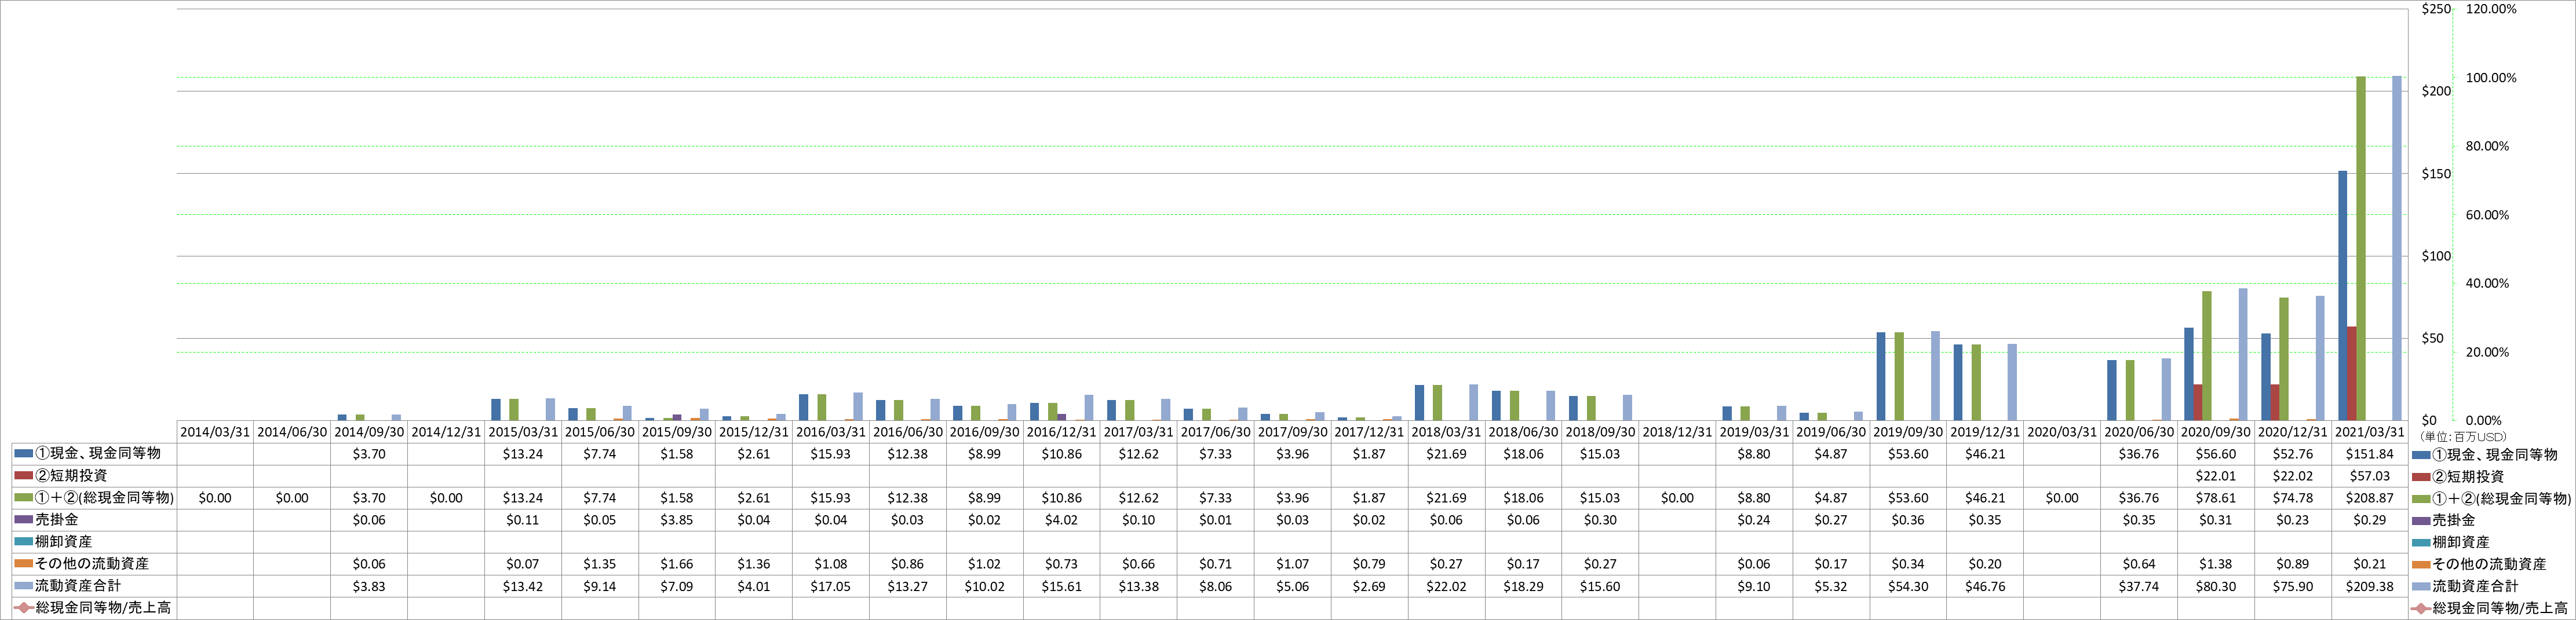Select right-side legend entry その他の流動資産

(x=2479, y=564)
